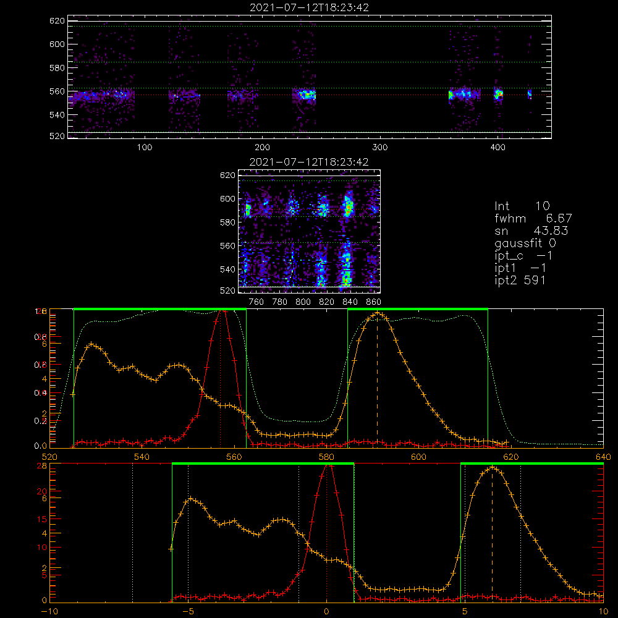Click the 0 label on bottom plot x-axis
This screenshot has height=618, width=618.
pos(326,612)
